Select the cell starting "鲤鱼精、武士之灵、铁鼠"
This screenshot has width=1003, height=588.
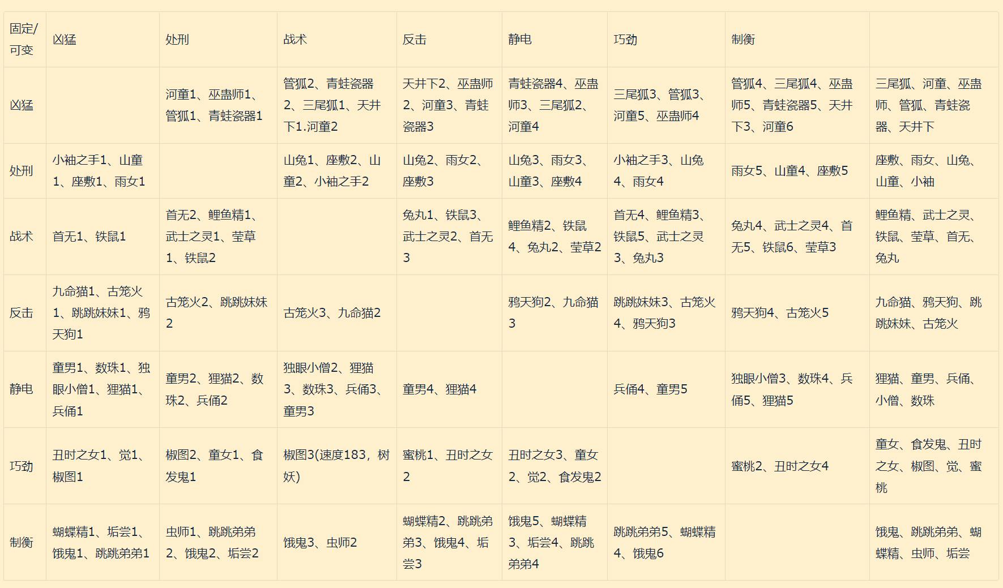(934, 237)
